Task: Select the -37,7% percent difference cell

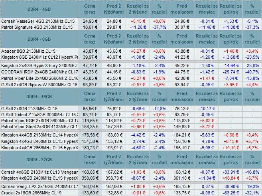Action: click(x=159, y=27)
